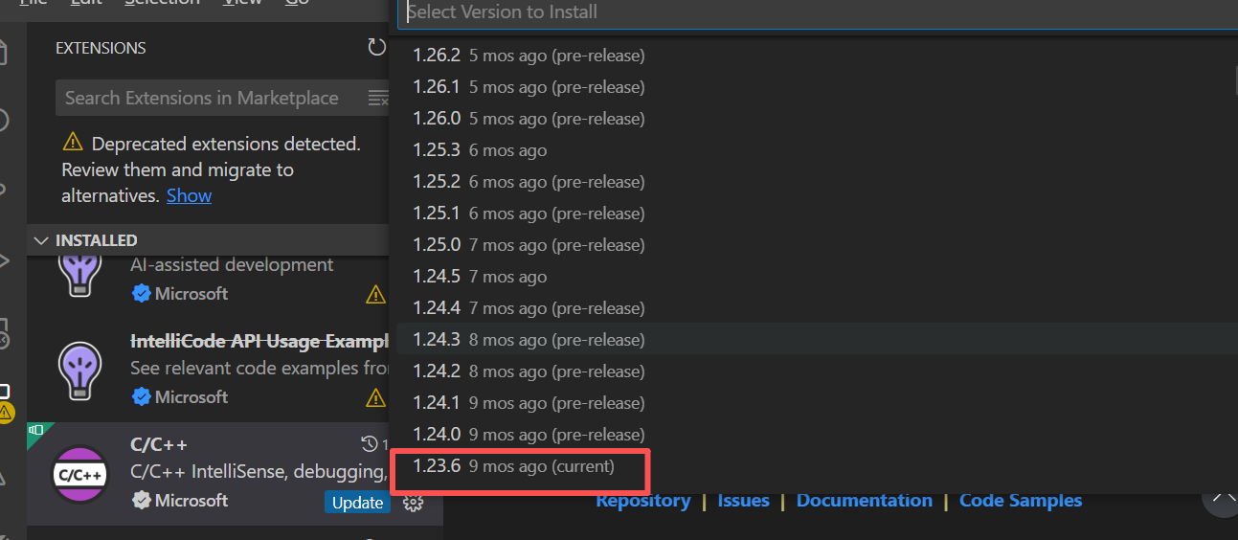Viewport: 1238px width, 540px height.
Task: Click the Select Version to Install input
Action: point(814,12)
